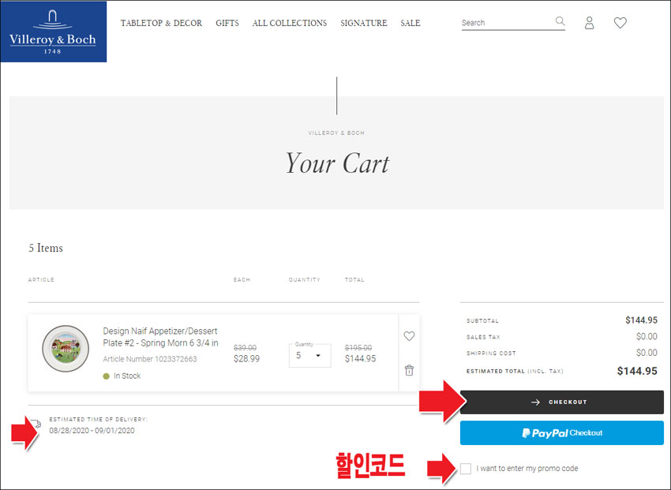Viewport: 671px width, 490px height.
Task: Click the struck-through $195.00 total
Action: 358,348
